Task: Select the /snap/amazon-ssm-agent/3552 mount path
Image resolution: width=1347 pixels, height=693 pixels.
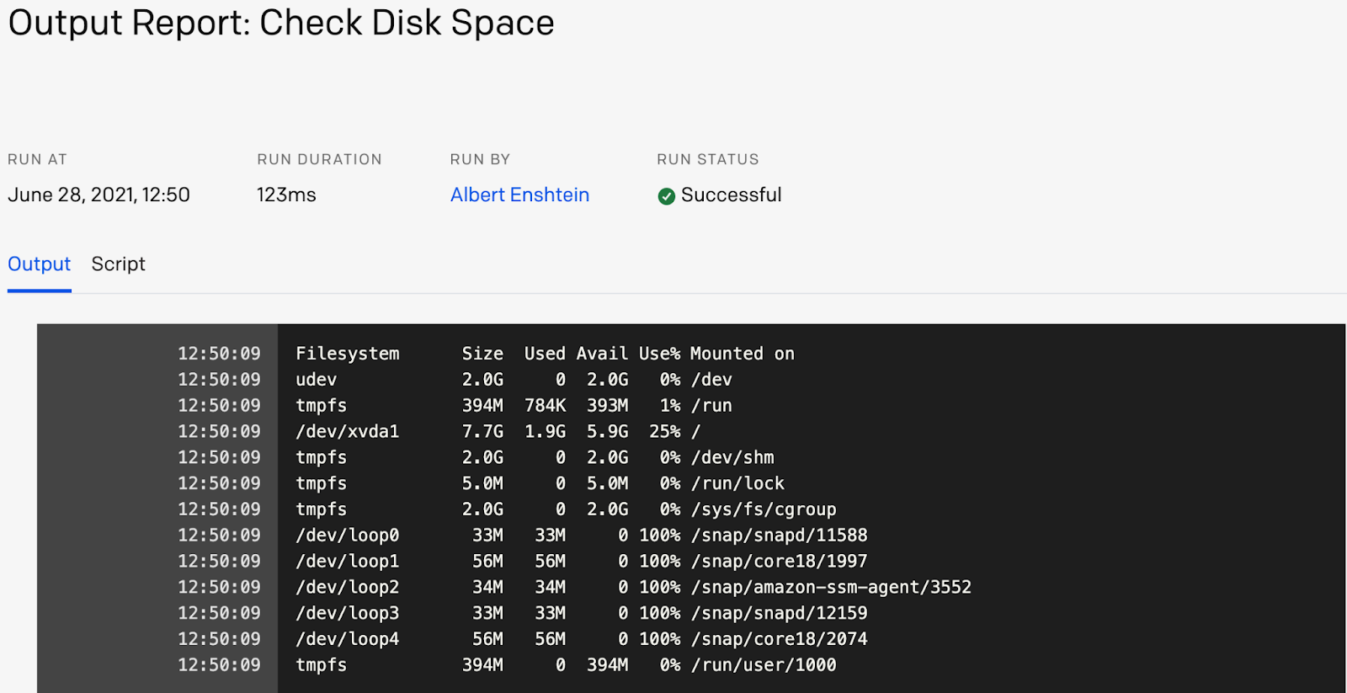Action: pos(831,587)
